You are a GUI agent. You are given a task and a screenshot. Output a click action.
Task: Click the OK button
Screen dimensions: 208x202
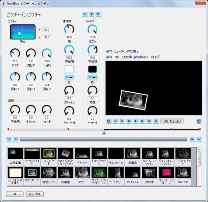pos(15,194)
